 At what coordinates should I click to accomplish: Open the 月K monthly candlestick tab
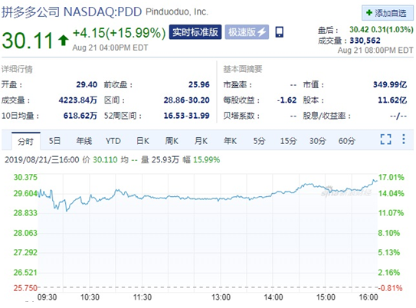[201, 141]
